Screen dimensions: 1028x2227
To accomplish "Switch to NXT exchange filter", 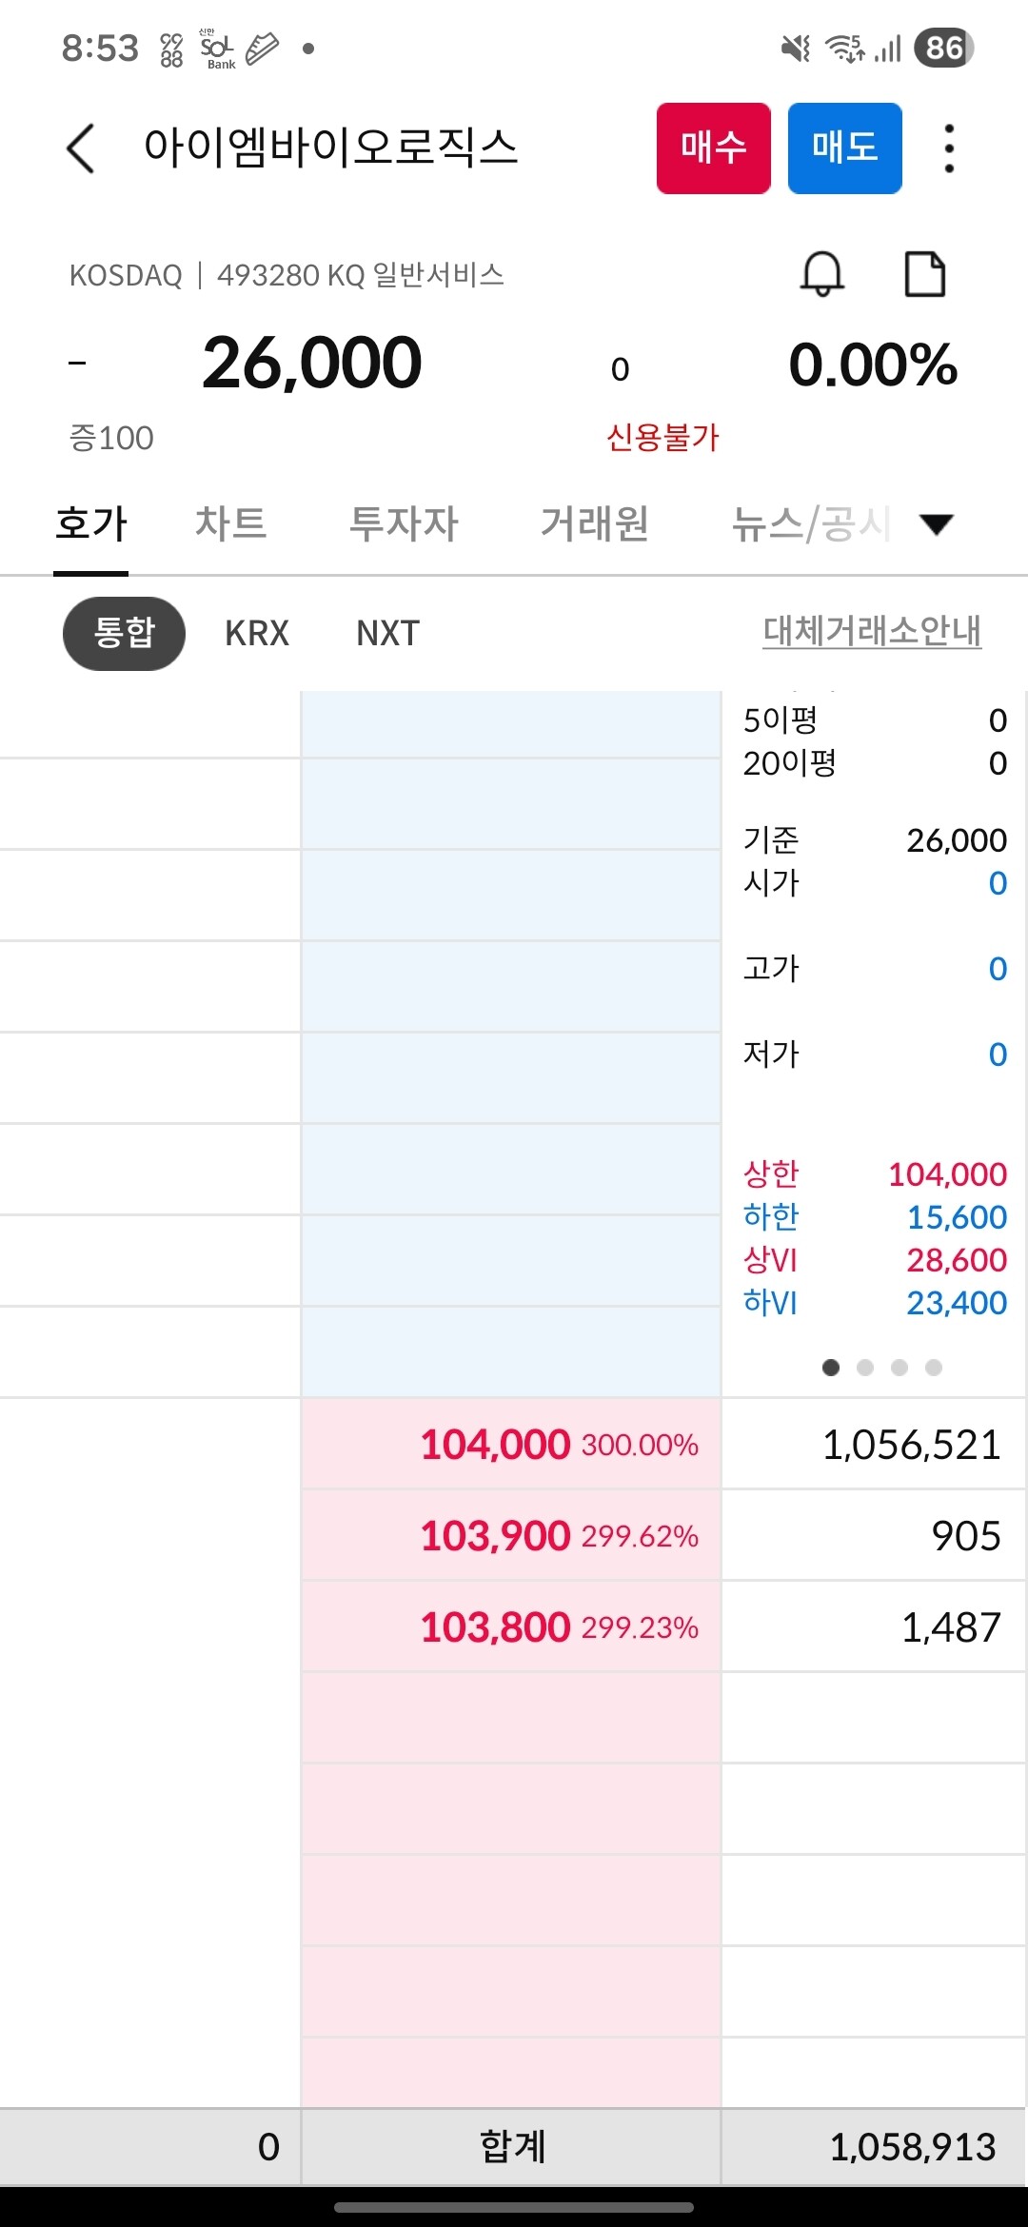I will click(x=387, y=633).
